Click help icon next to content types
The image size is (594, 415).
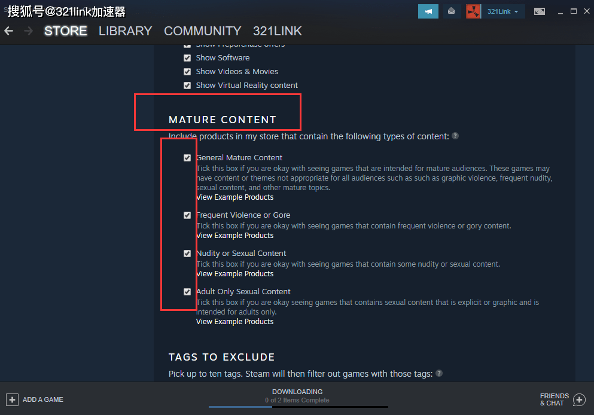[x=455, y=136]
